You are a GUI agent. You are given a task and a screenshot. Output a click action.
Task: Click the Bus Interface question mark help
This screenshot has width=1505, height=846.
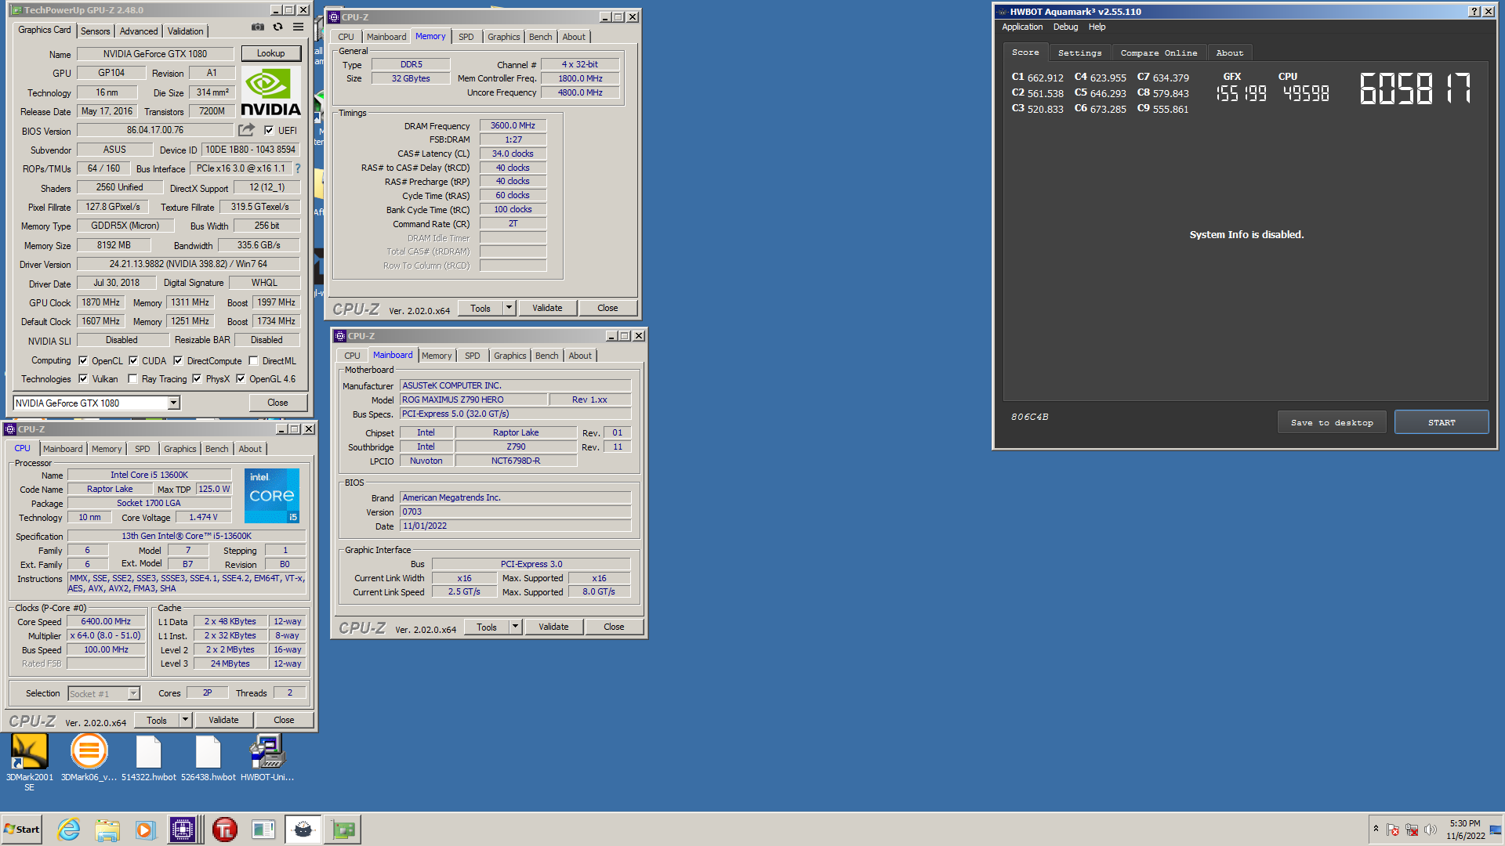298,168
